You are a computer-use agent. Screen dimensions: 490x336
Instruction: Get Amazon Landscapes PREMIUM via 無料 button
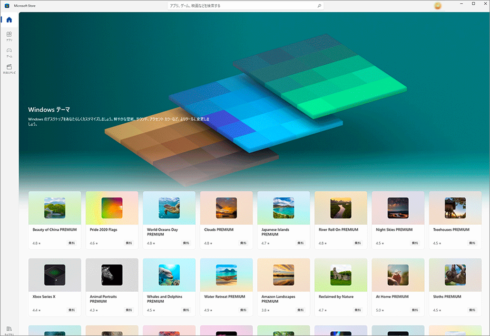tap(300, 310)
